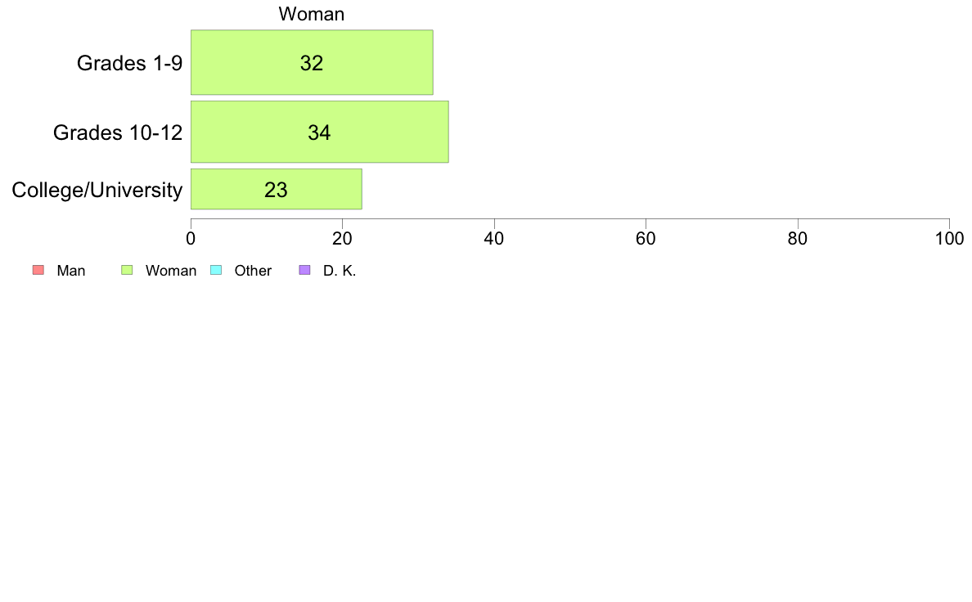
Task: Click the 0 tick on the x-axis
Action: click(x=191, y=239)
